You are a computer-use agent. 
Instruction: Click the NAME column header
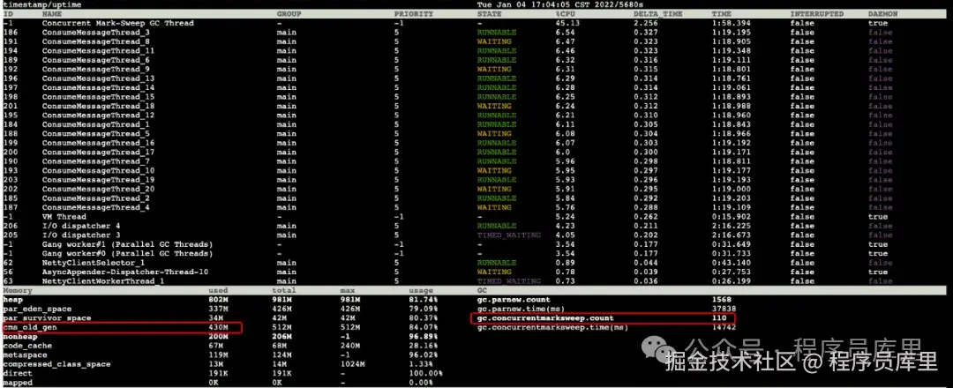(52, 13)
